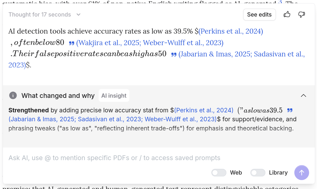
Task: Open the Weber-Wulff et al., 2023 citation
Action: 192,43
